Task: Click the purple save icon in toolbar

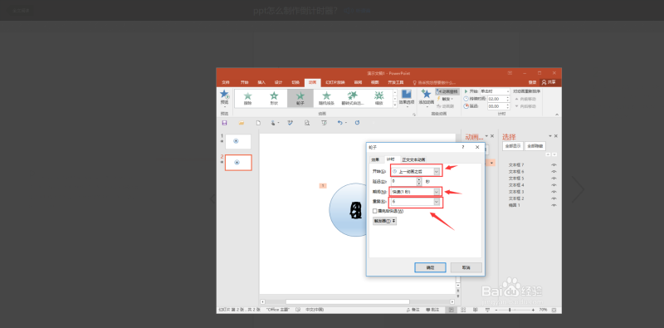Action: tap(224, 123)
